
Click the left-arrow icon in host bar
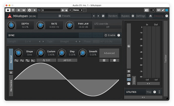35,10
